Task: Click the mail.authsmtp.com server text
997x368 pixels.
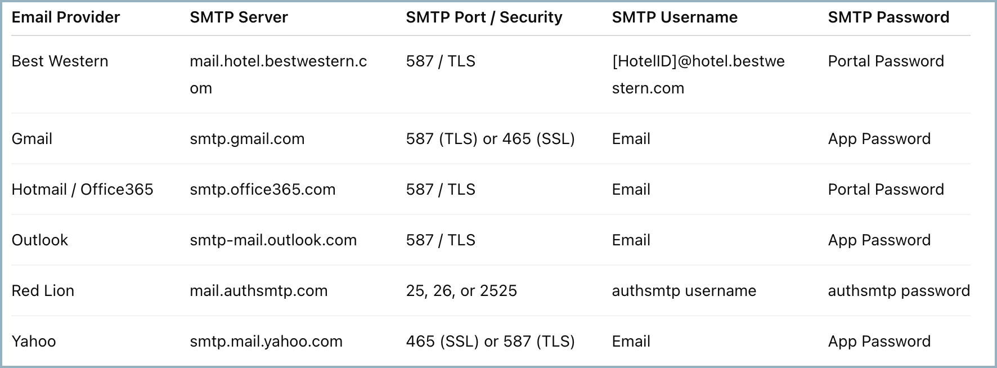Action: pyautogui.click(x=258, y=291)
